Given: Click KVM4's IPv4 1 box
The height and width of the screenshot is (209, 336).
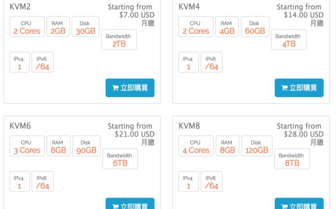Looking at the screenshot, I should click(189, 62).
